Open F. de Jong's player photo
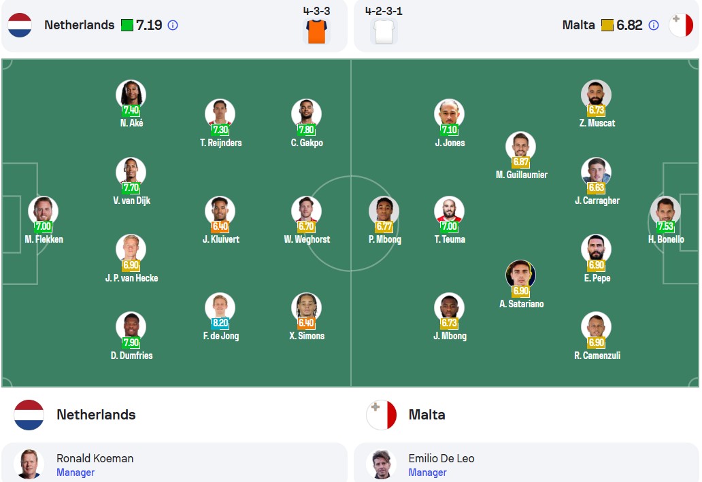 pyautogui.click(x=220, y=307)
